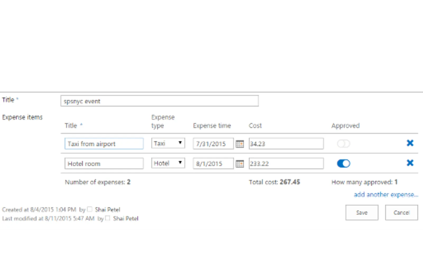This screenshot has width=423, height=264.
Task: Select the Expense type column header
Action: pyautogui.click(x=163, y=121)
